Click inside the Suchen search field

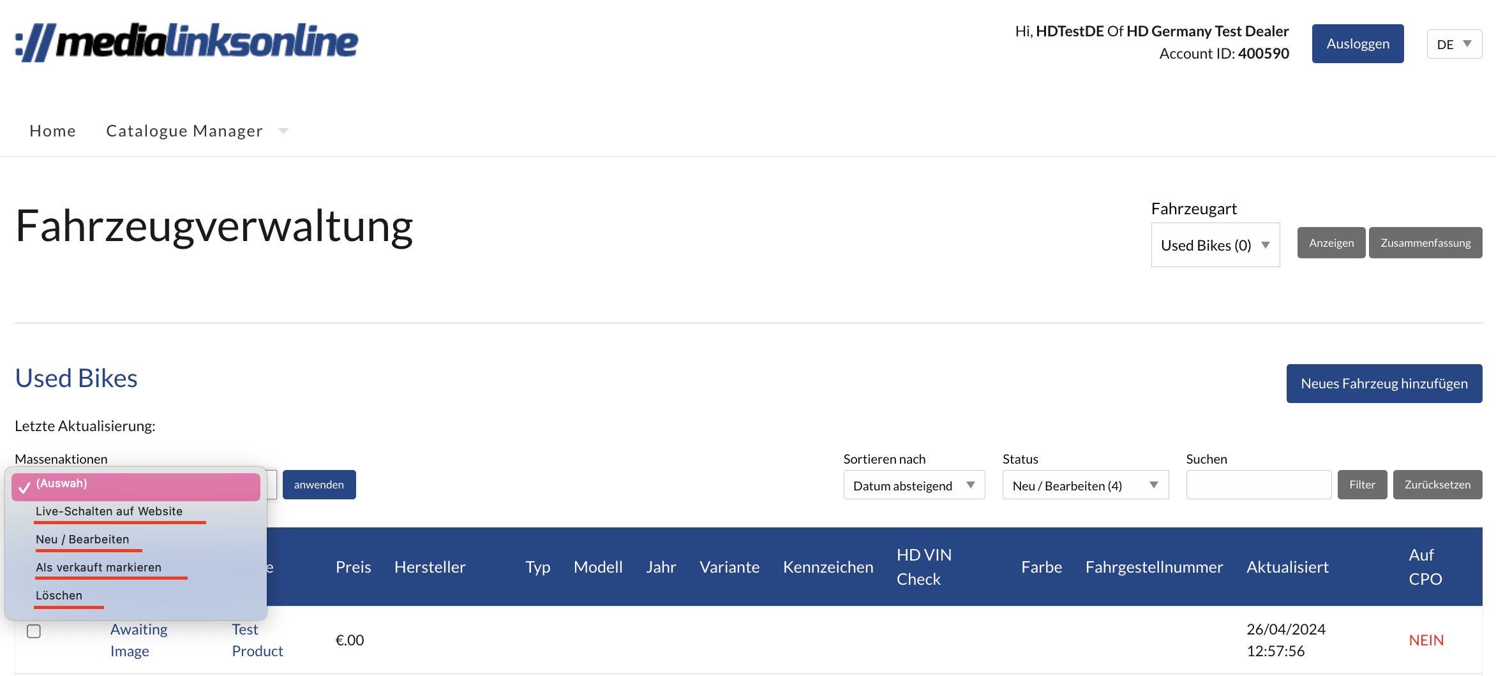click(x=1258, y=485)
